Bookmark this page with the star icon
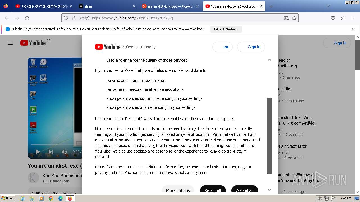The image size is (360, 202). [x=294, y=18]
